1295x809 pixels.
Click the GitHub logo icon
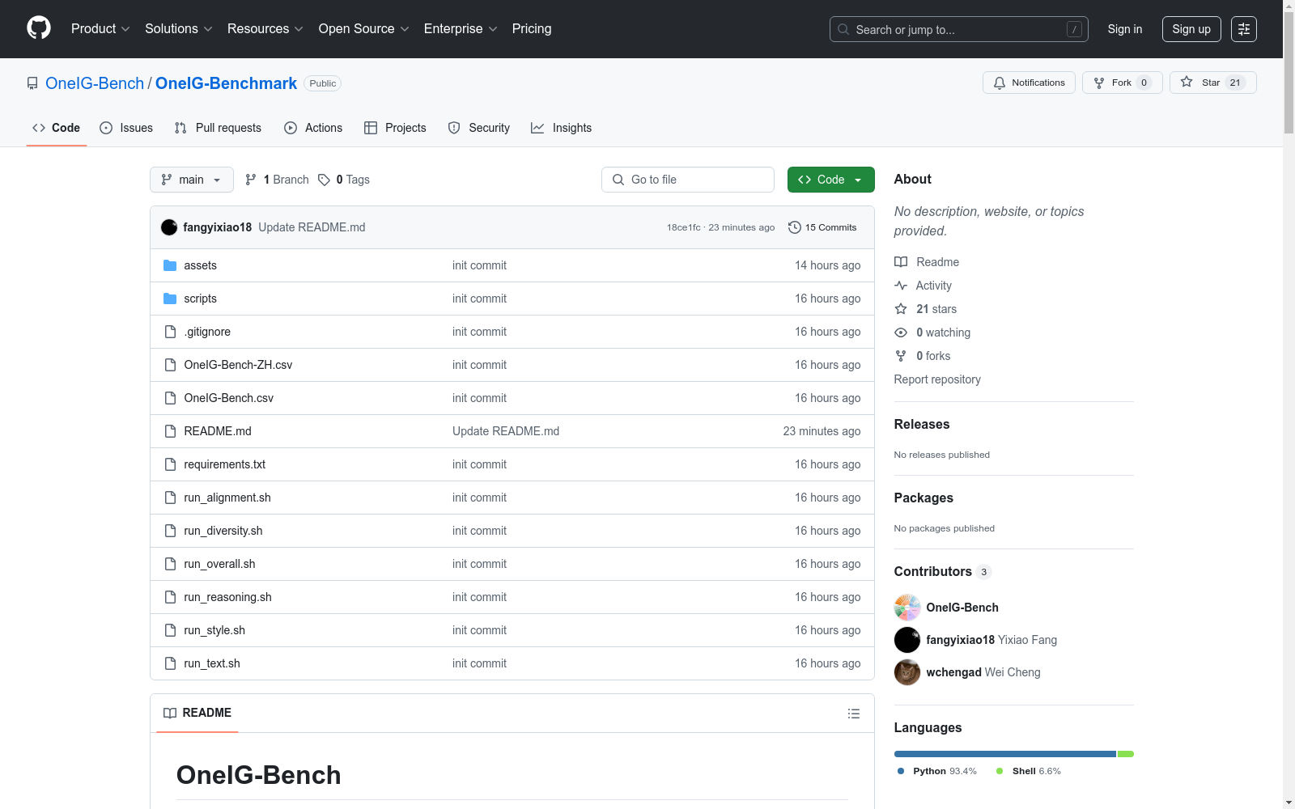[x=39, y=28]
